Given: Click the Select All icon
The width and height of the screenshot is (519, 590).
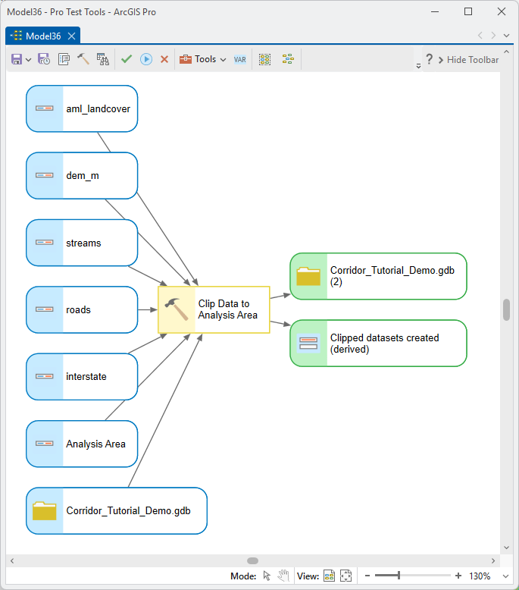Looking at the screenshot, I should click(265, 59).
